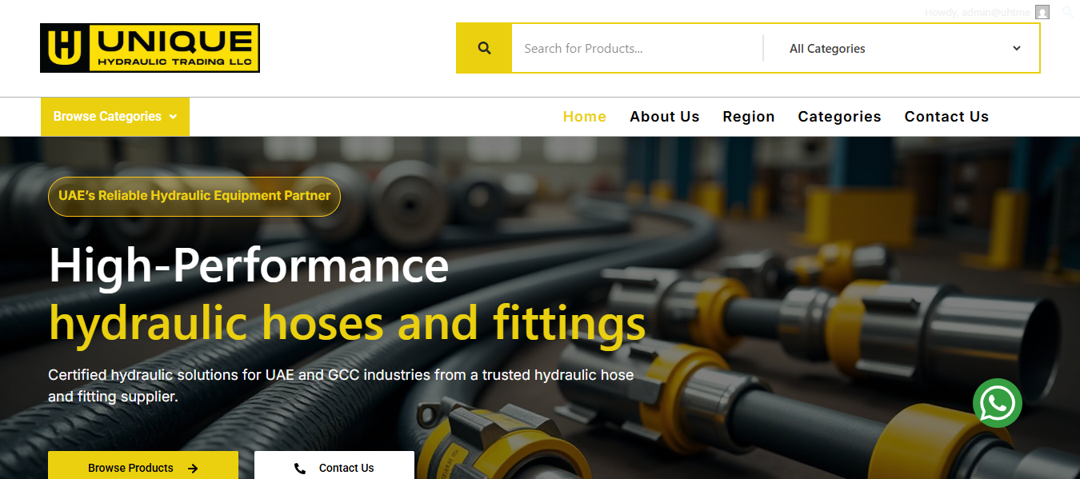Click the Howdy admin account link
Viewport: 1080px width, 479px height.
click(978, 12)
